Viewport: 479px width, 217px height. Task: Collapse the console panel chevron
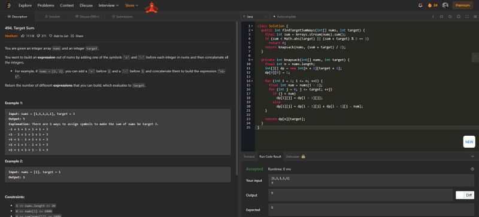[x=472, y=156]
